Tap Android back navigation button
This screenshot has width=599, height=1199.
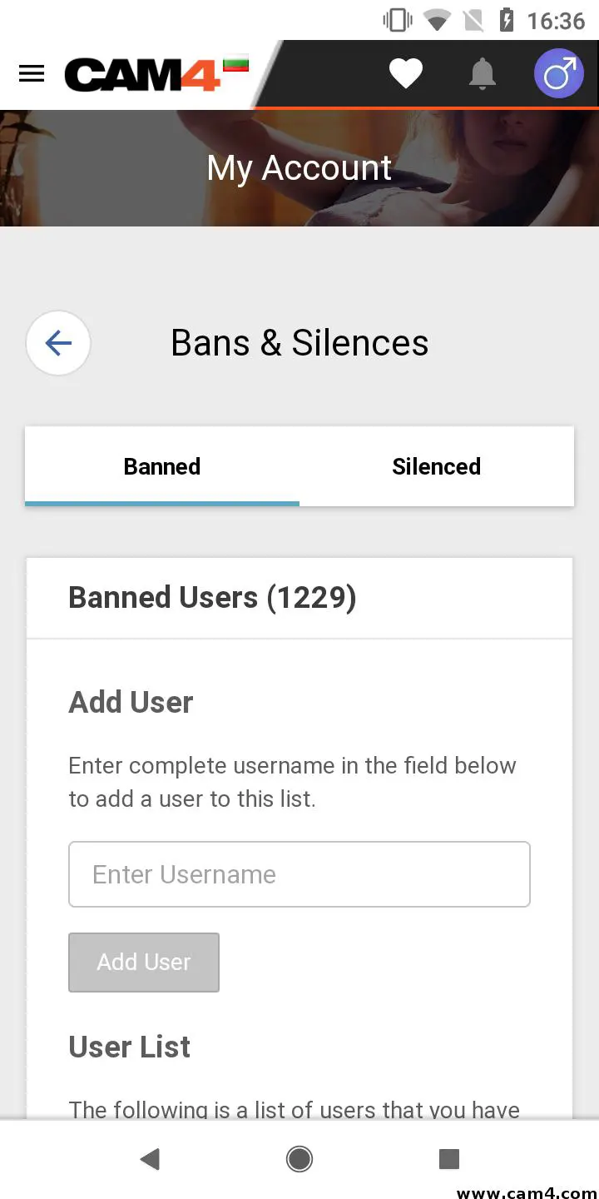[x=150, y=1158]
